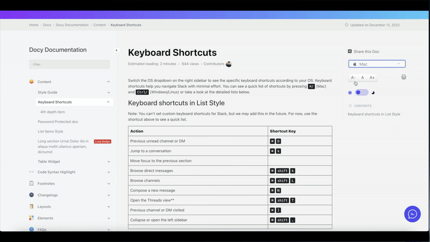430x242 pixels.
Task: Increase font size with A+
Action: click(x=372, y=77)
